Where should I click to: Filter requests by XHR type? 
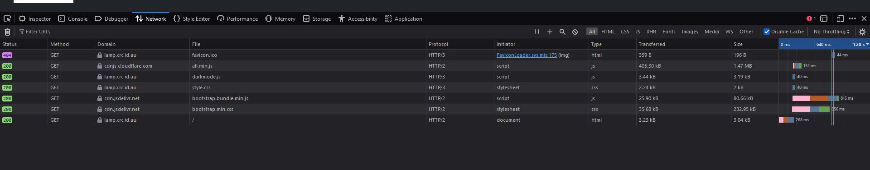[x=651, y=32]
